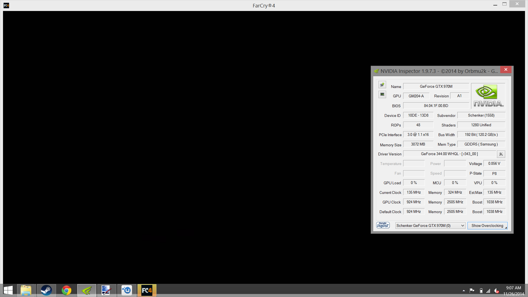Click the GPU Load value 0 %
The image size is (528, 297).
(x=414, y=183)
